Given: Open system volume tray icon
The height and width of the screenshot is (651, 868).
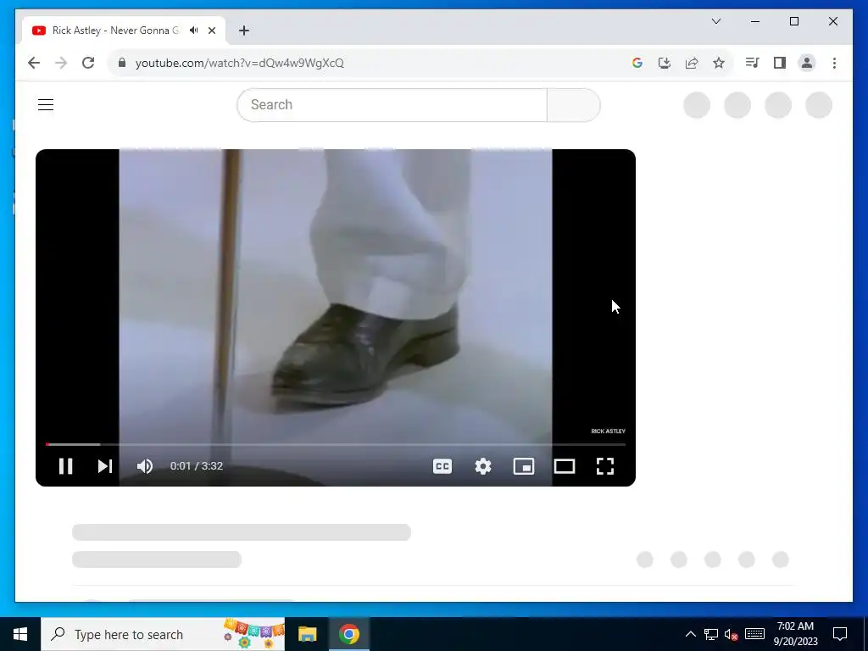Looking at the screenshot, I should (x=732, y=634).
